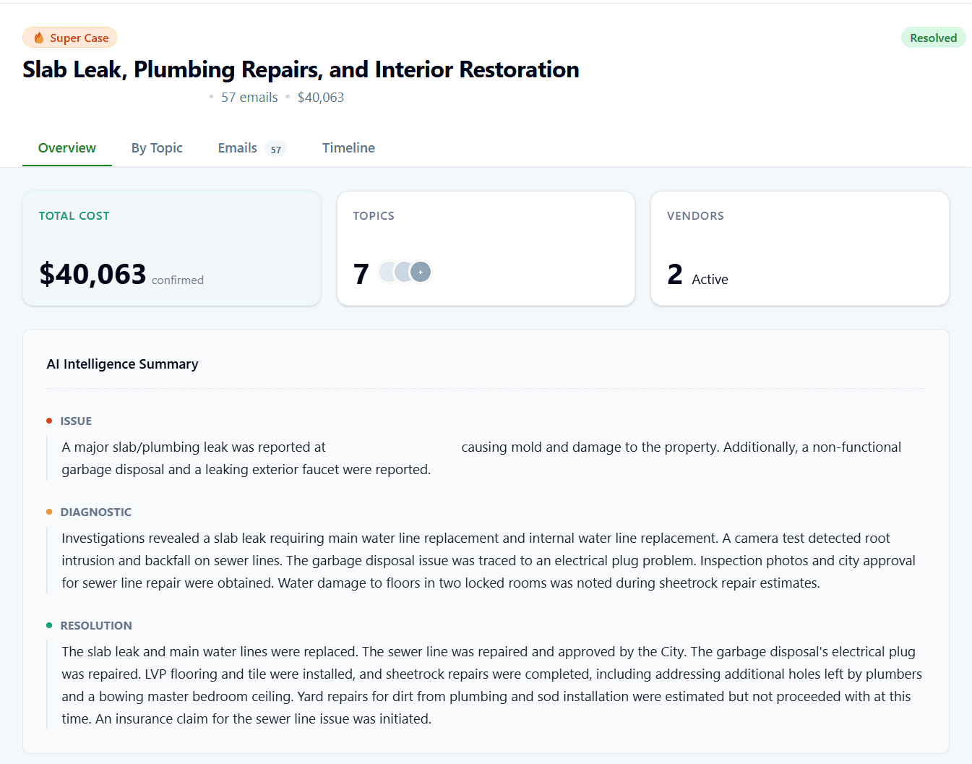The image size is (972, 764).
Task: Click the first topic avatar circle
Action: pos(385,271)
